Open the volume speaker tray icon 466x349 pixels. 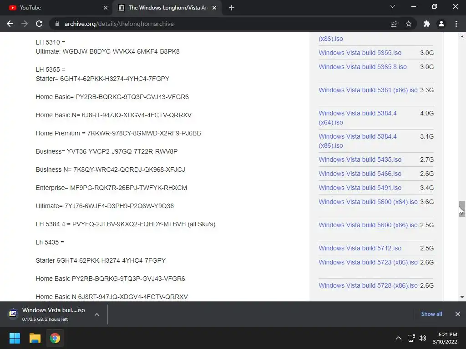pos(422,338)
